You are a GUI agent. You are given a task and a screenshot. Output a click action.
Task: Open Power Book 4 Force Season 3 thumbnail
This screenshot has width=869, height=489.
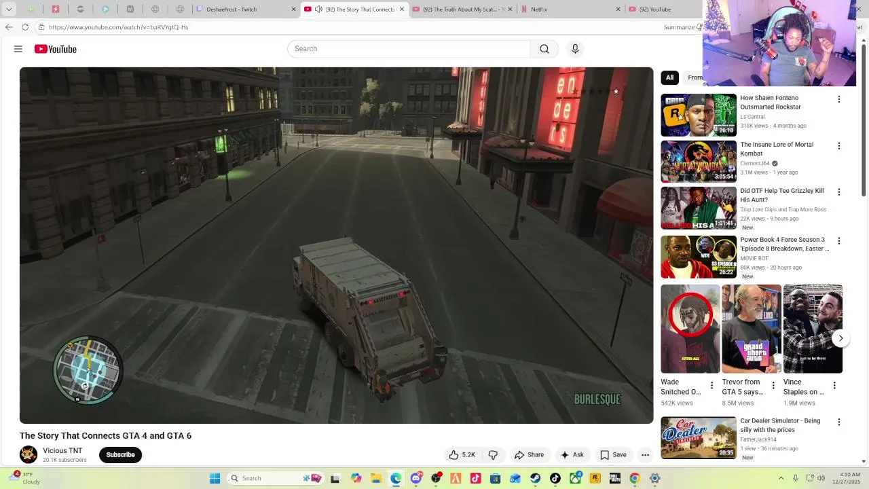coord(699,257)
